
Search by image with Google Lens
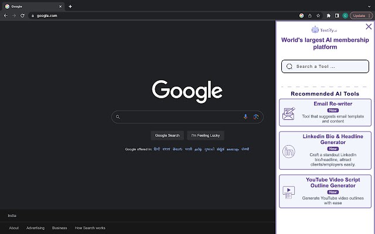tap(255, 117)
